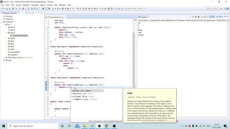Image resolution: width=230 pixels, height=129 pixels.
Task: Click the Quick Access search field
Action: point(212,9)
